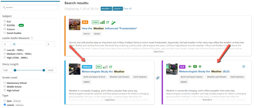The image size is (259, 108).
Task: Click the ELA subject badge
Action: pyautogui.click(x=85, y=22)
